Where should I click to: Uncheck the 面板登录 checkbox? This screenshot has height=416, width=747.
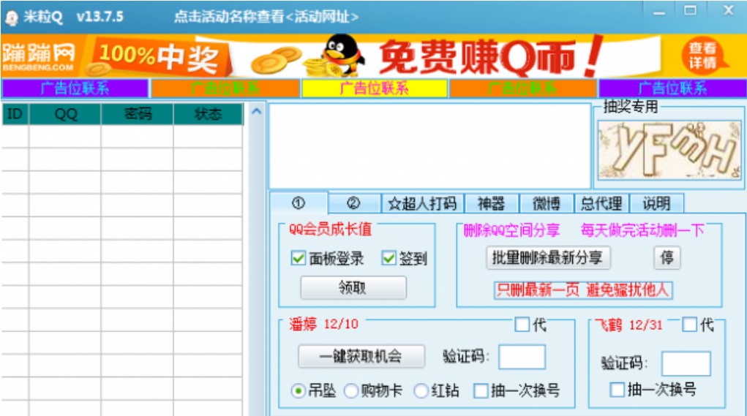click(299, 259)
